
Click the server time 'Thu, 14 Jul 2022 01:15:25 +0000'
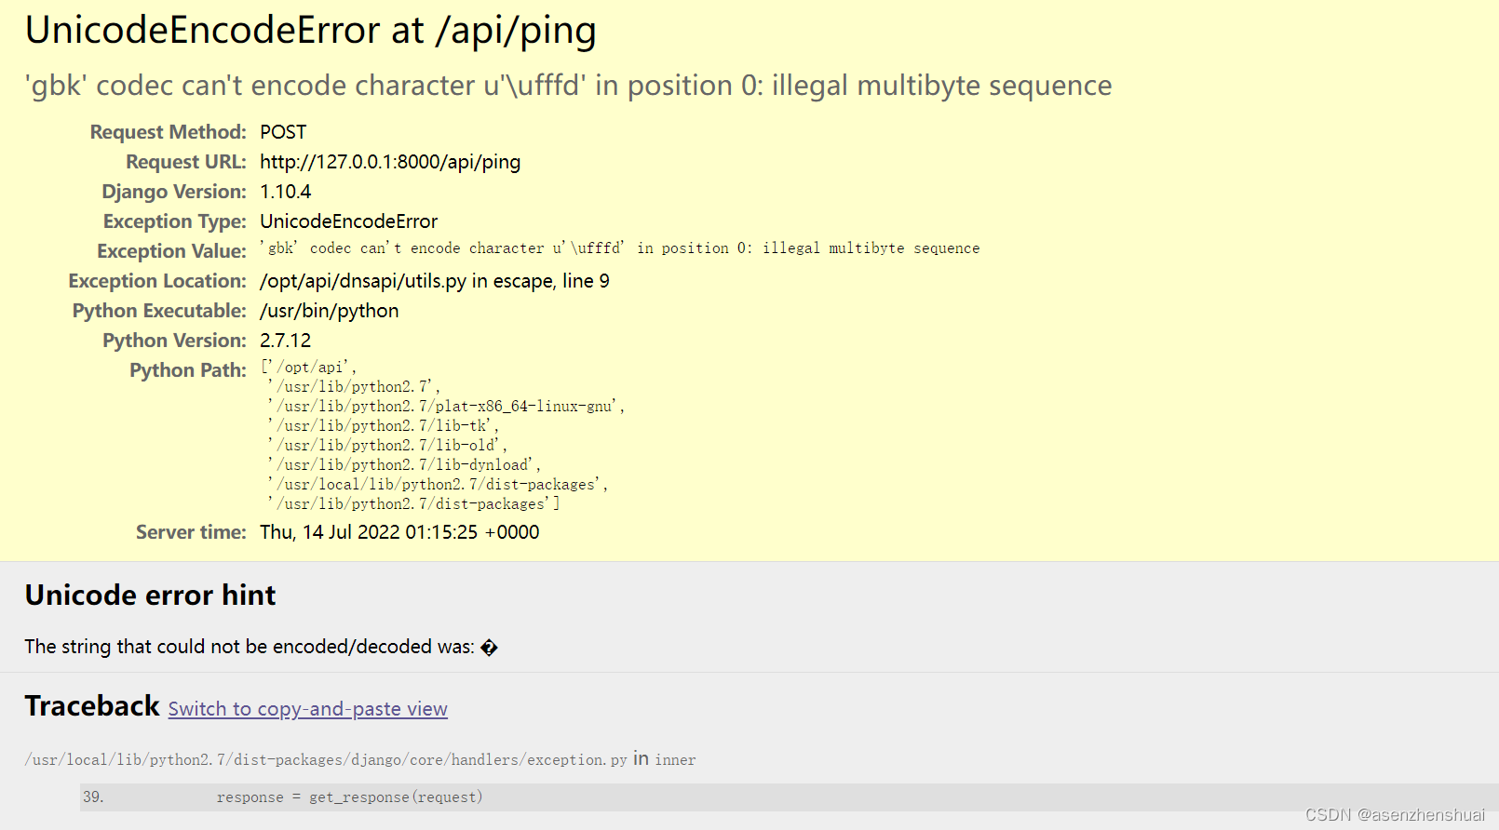coord(399,532)
